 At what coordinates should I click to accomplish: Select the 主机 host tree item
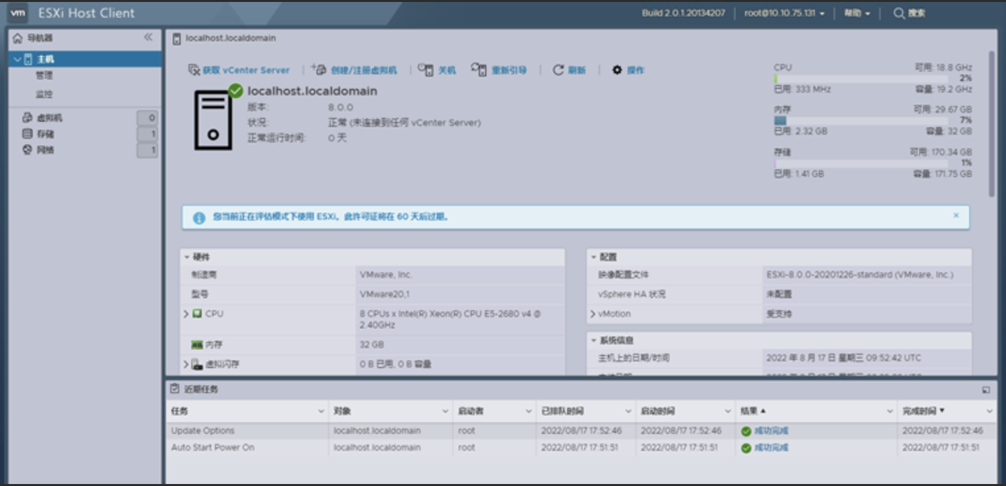pos(85,59)
